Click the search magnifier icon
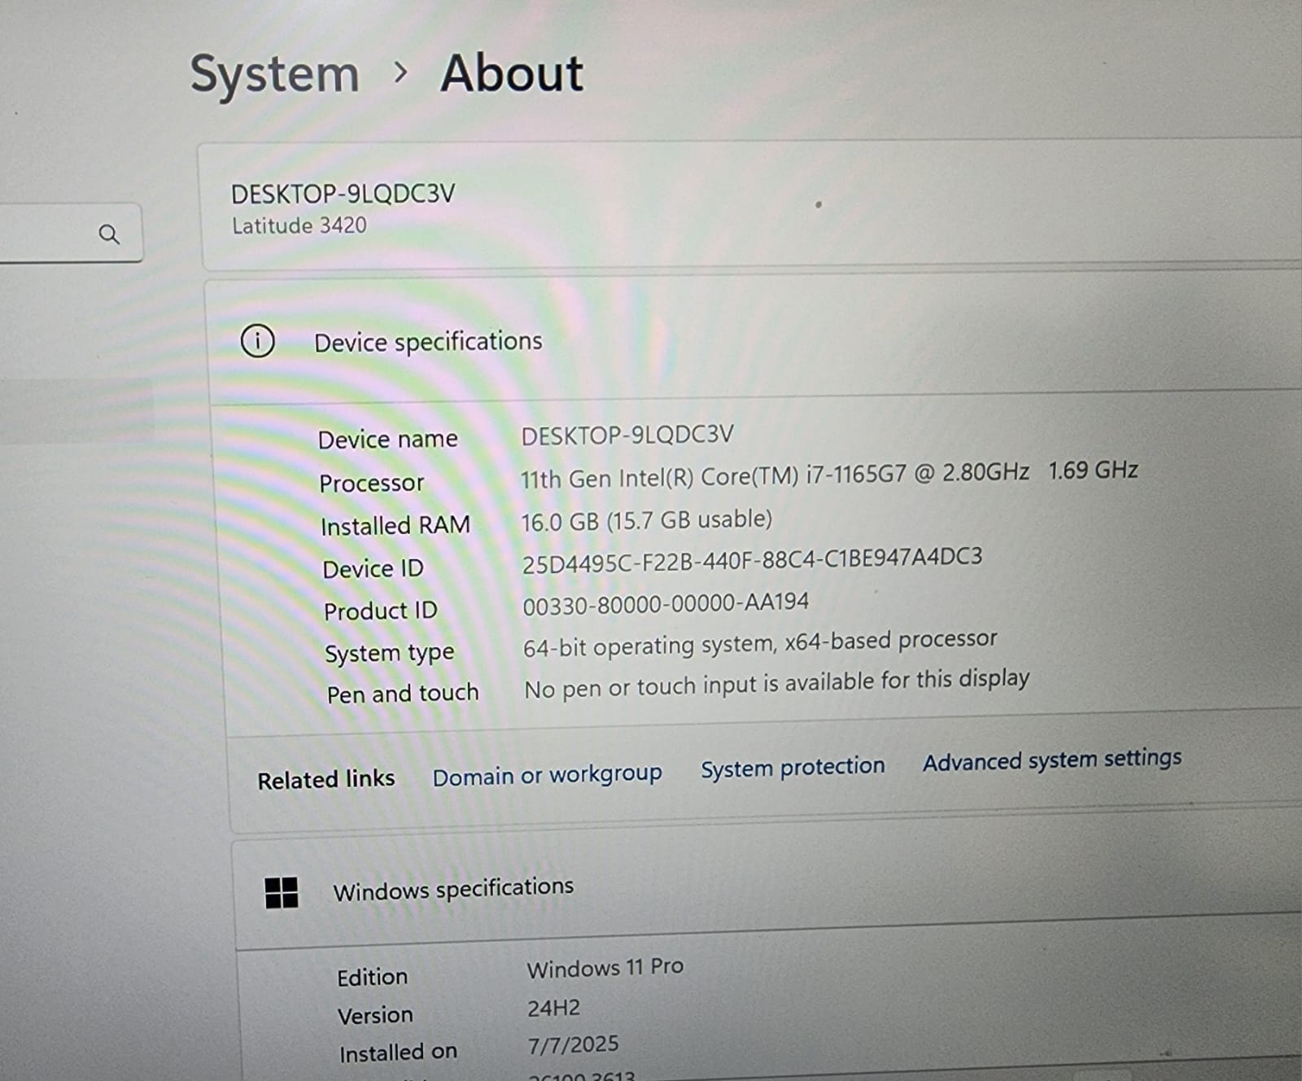The image size is (1302, 1081). (x=109, y=234)
